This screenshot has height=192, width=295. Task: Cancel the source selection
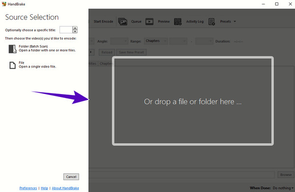point(71,177)
